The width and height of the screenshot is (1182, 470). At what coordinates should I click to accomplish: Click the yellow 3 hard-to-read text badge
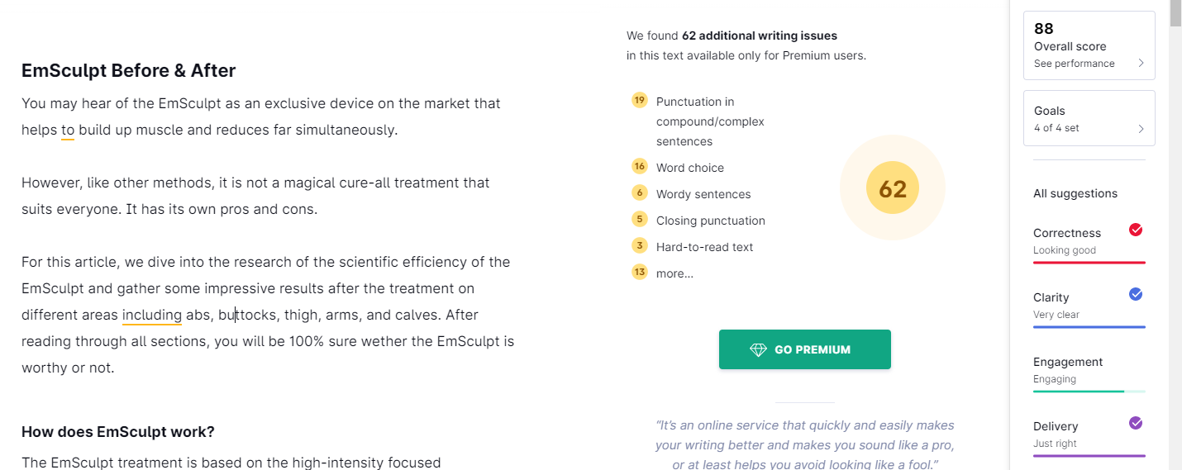tap(639, 245)
